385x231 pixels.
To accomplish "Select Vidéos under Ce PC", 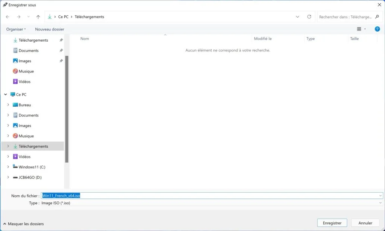I will 24,157.
